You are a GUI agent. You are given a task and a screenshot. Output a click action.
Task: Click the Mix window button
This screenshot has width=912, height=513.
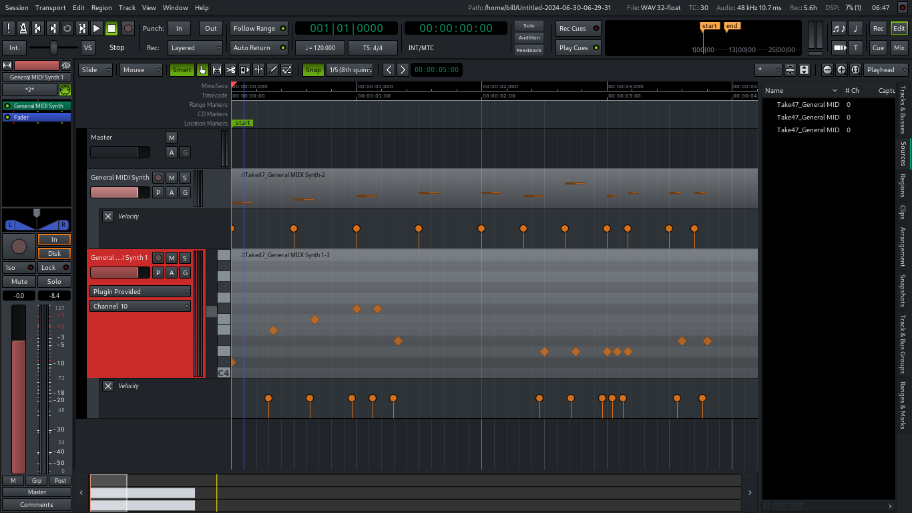click(899, 47)
